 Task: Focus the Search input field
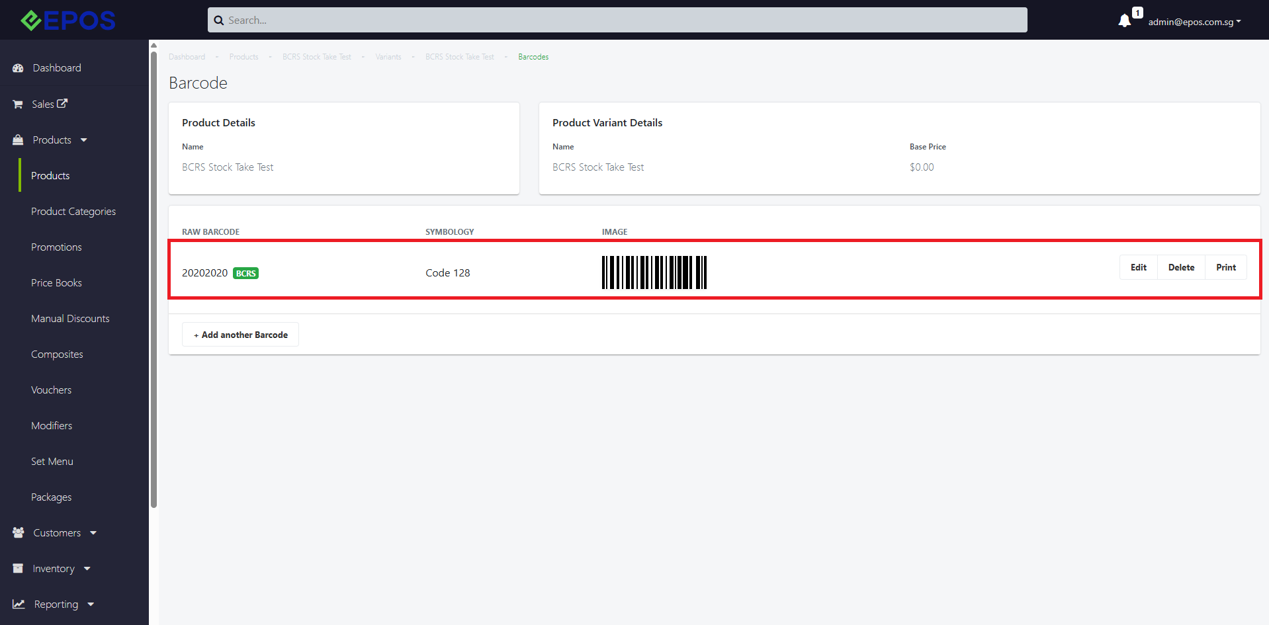point(617,20)
